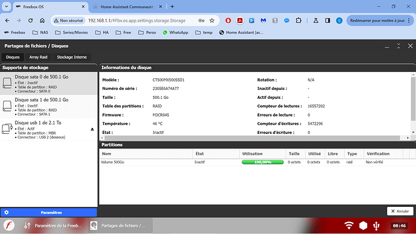416x234 pixels.
Task: Open the Stockage Interne tab
Action: pyautogui.click(x=72, y=57)
